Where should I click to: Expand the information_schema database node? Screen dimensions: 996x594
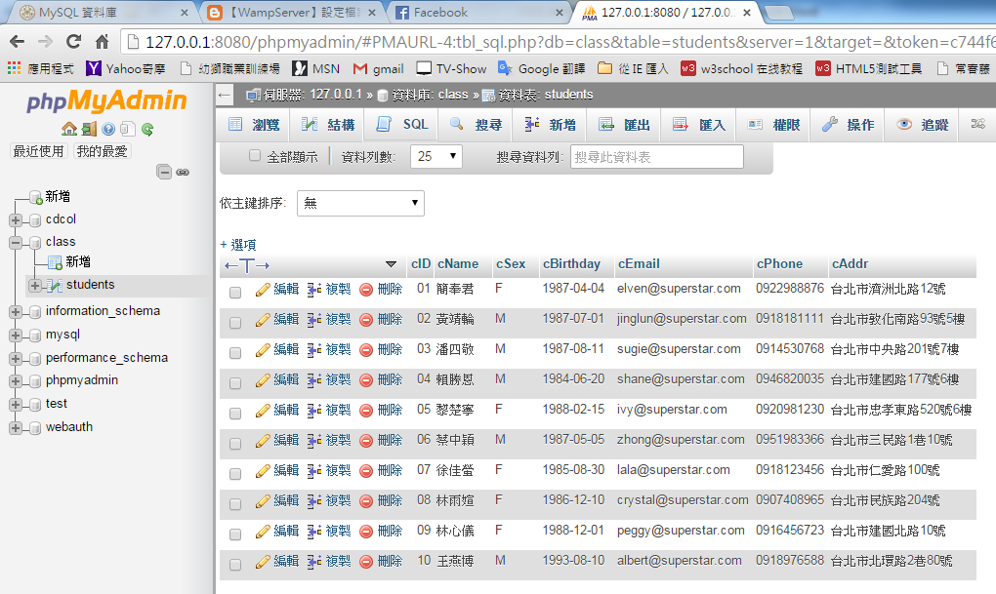pos(16,311)
